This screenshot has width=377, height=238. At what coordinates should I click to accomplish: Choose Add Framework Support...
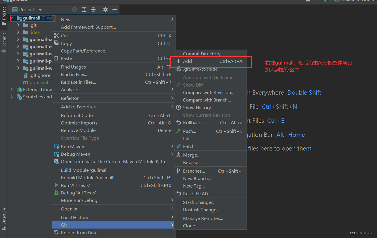click(x=114, y=27)
